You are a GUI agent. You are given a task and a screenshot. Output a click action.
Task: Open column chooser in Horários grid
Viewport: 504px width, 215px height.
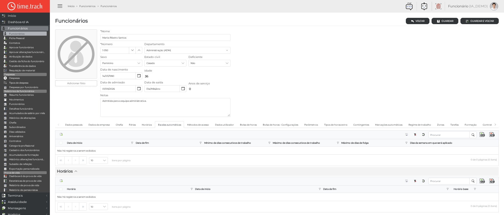pyautogui.click(x=406, y=181)
